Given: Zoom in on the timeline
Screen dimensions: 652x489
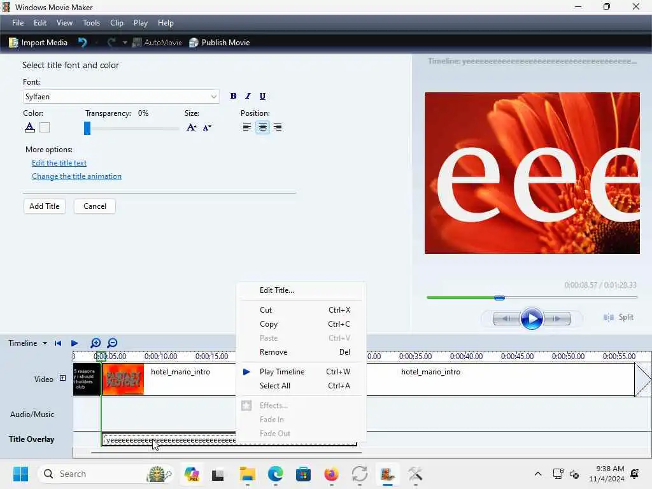Looking at the screenshot, I should tap(96, 343).
